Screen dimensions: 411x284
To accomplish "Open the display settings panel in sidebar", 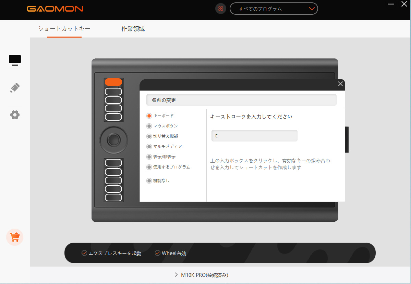I will tap(15, 60).
